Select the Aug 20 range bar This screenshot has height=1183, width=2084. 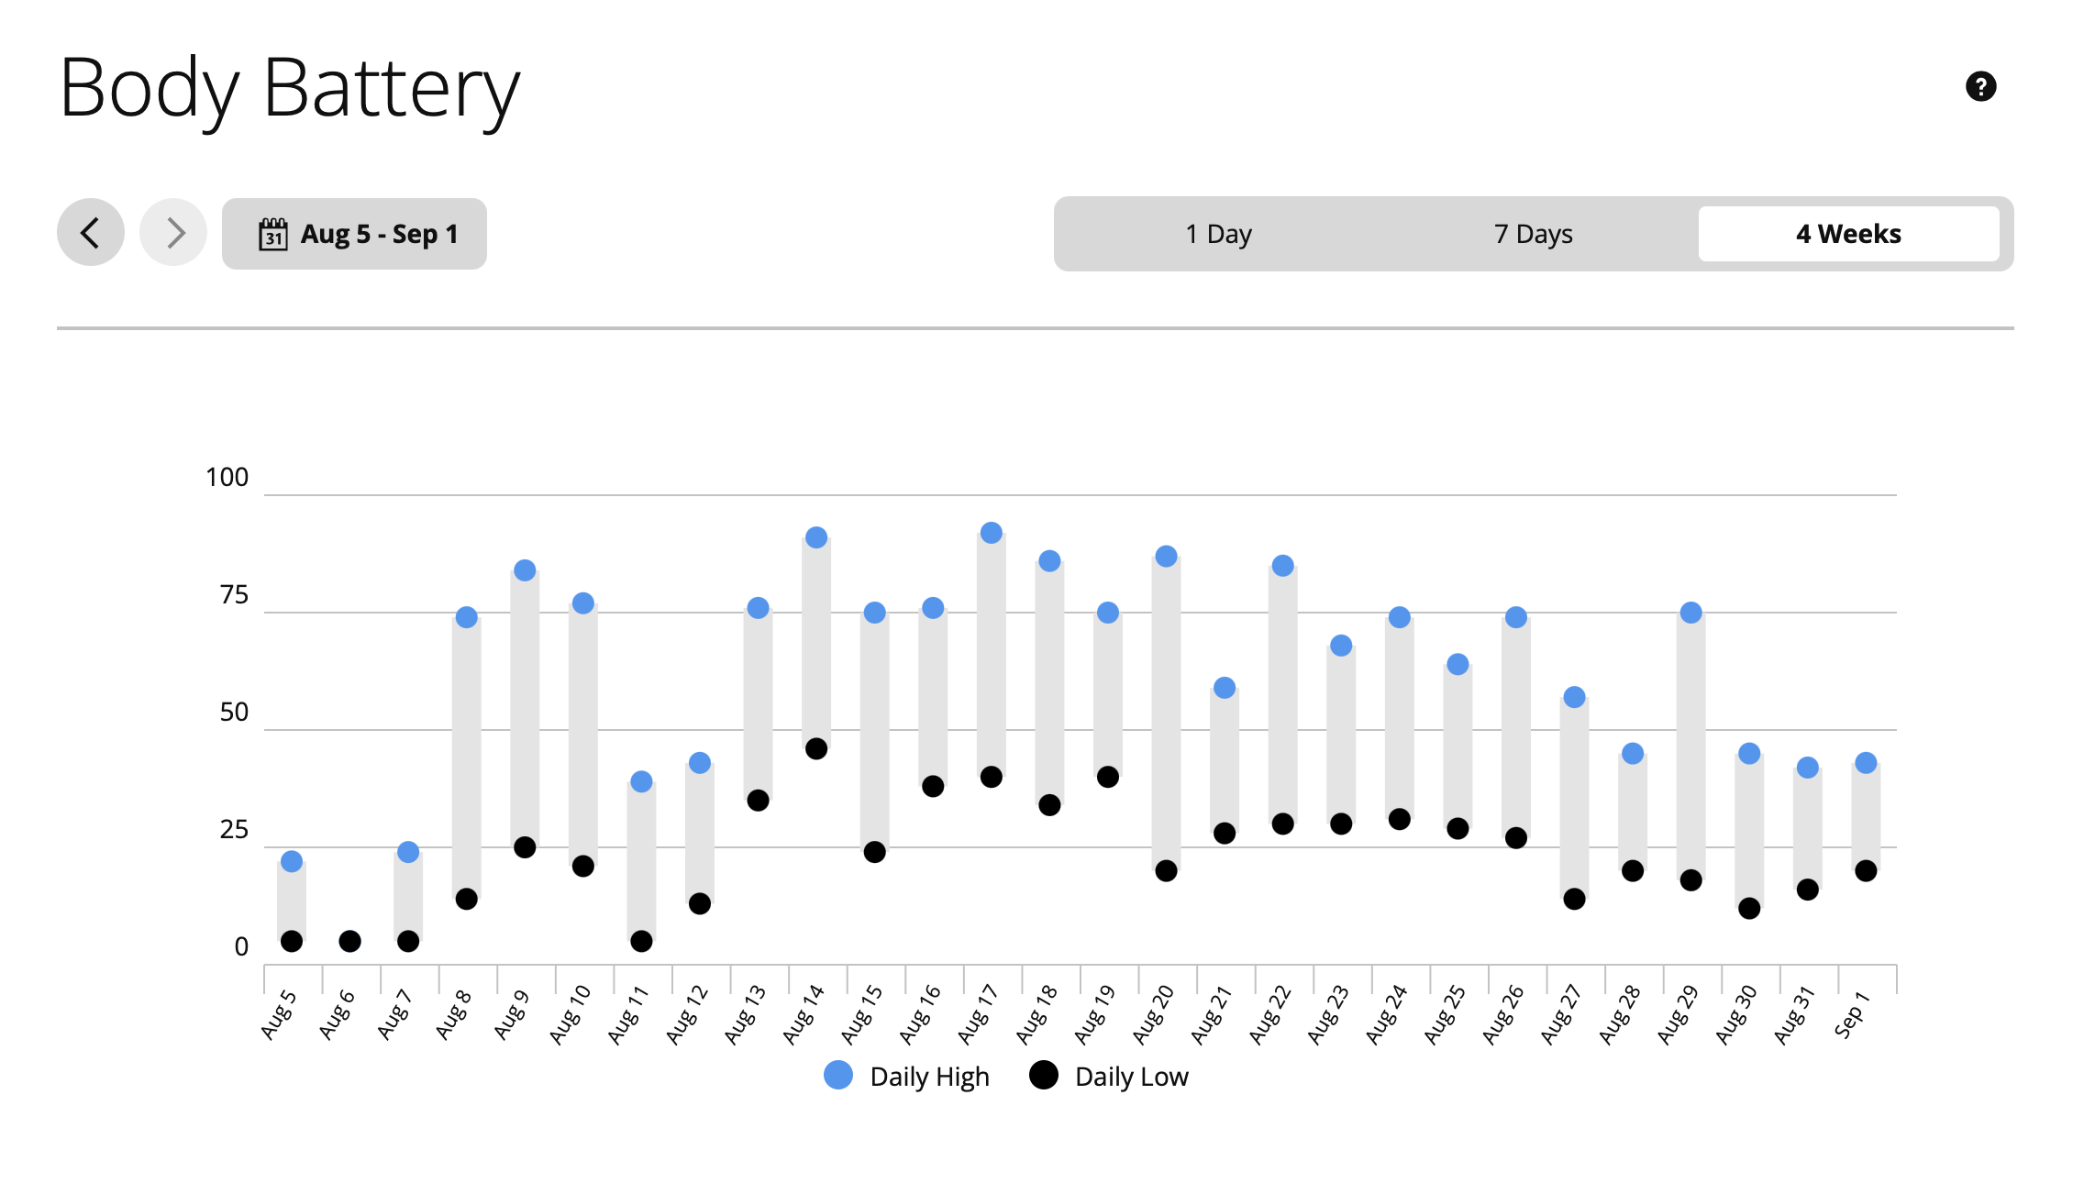[x=1166, y=713]
